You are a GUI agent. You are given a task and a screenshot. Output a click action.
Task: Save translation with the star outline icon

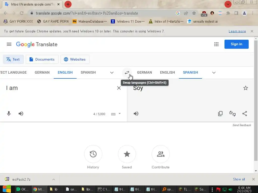[x=245, y=88]
